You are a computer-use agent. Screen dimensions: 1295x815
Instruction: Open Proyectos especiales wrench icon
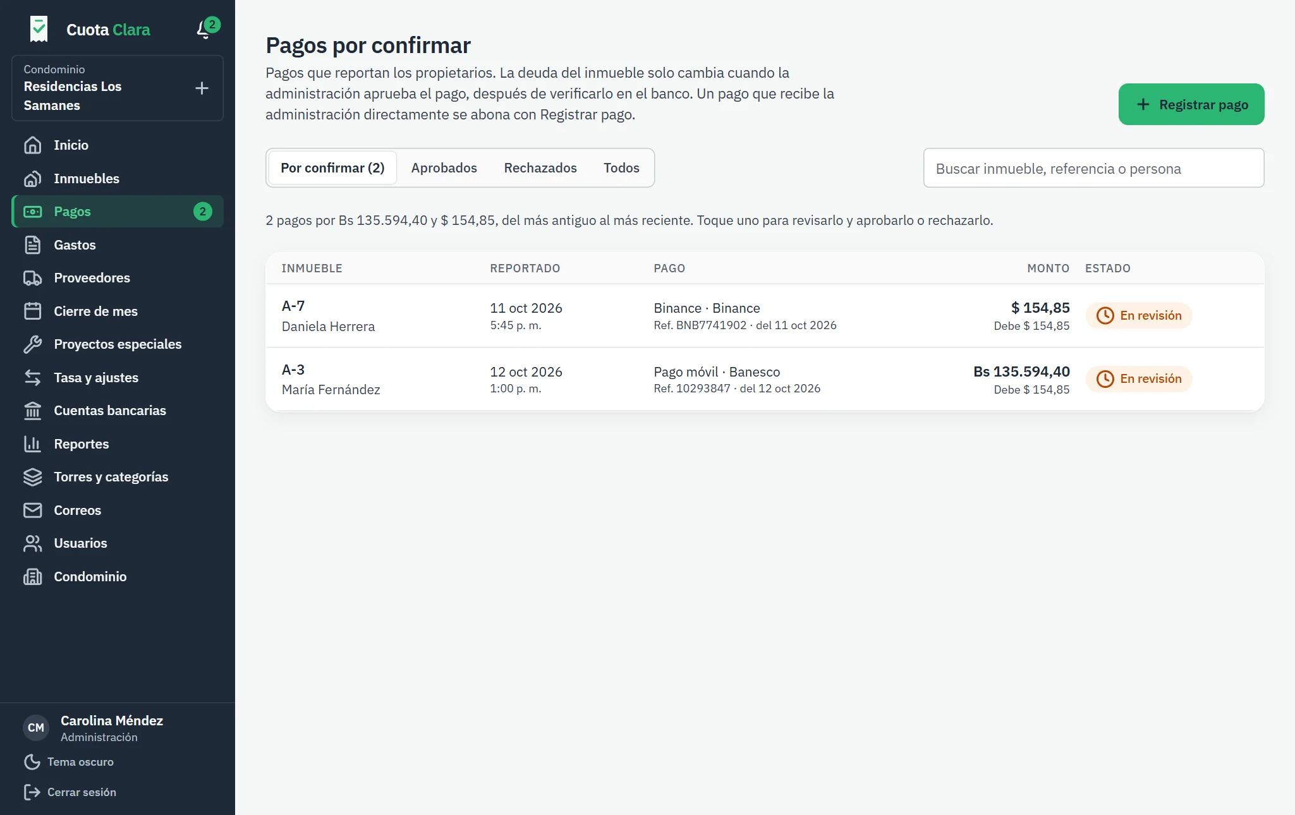click(33, 344)
